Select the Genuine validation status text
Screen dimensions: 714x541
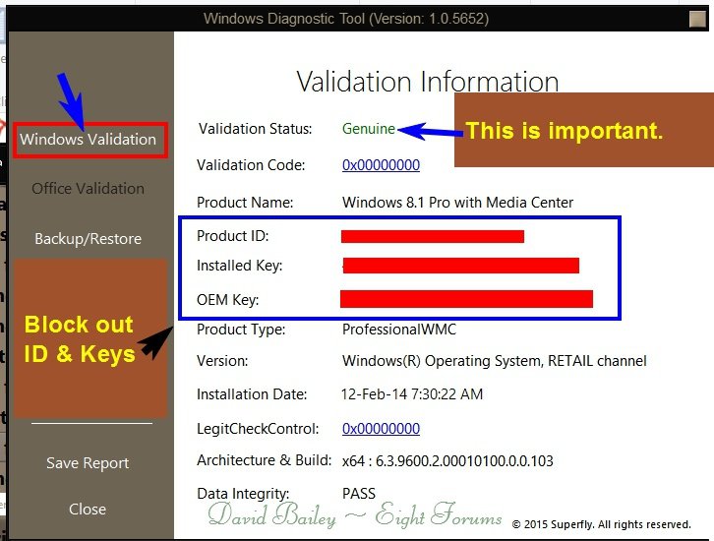point(369,129)
